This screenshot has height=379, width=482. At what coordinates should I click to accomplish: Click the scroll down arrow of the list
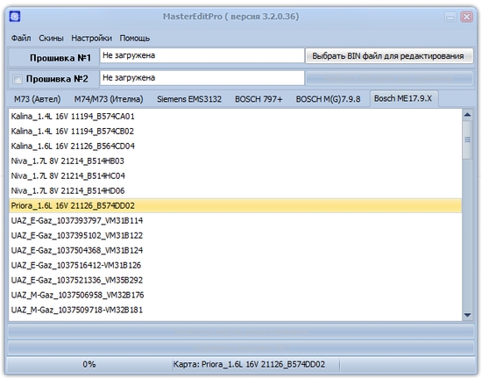(468, 315)
